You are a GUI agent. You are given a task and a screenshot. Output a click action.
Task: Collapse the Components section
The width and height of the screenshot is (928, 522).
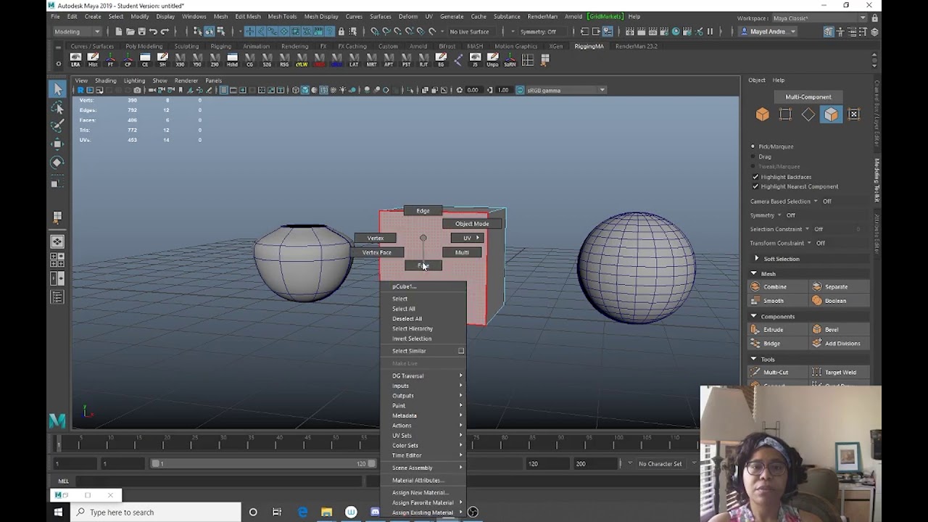tap(753, 317)
